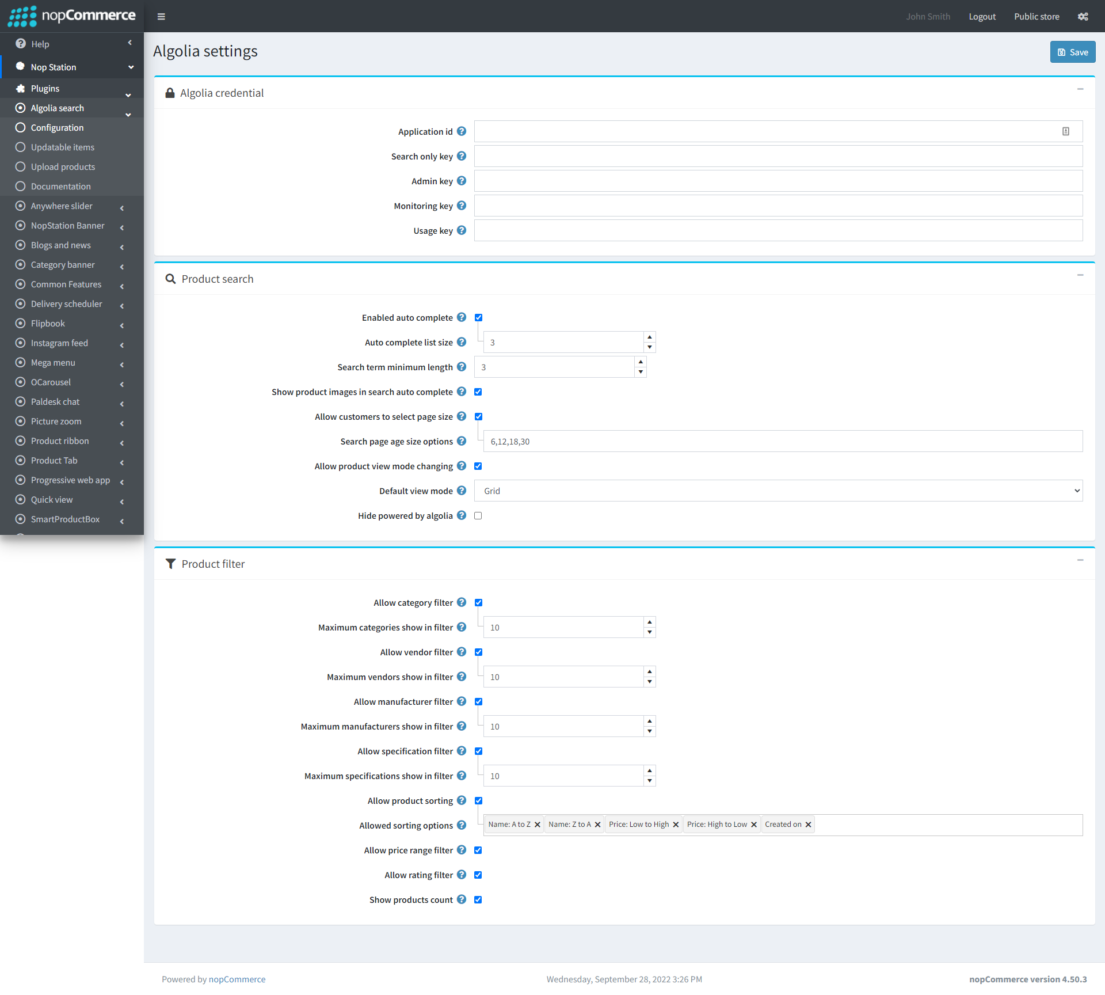
Task: Click the Search page size options field
Action: click(x=783, y=441)
